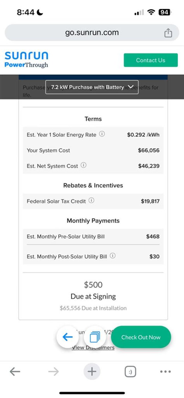Open info for Est. Year 1 Solar Energy Rate

click(x=102, y=134)
